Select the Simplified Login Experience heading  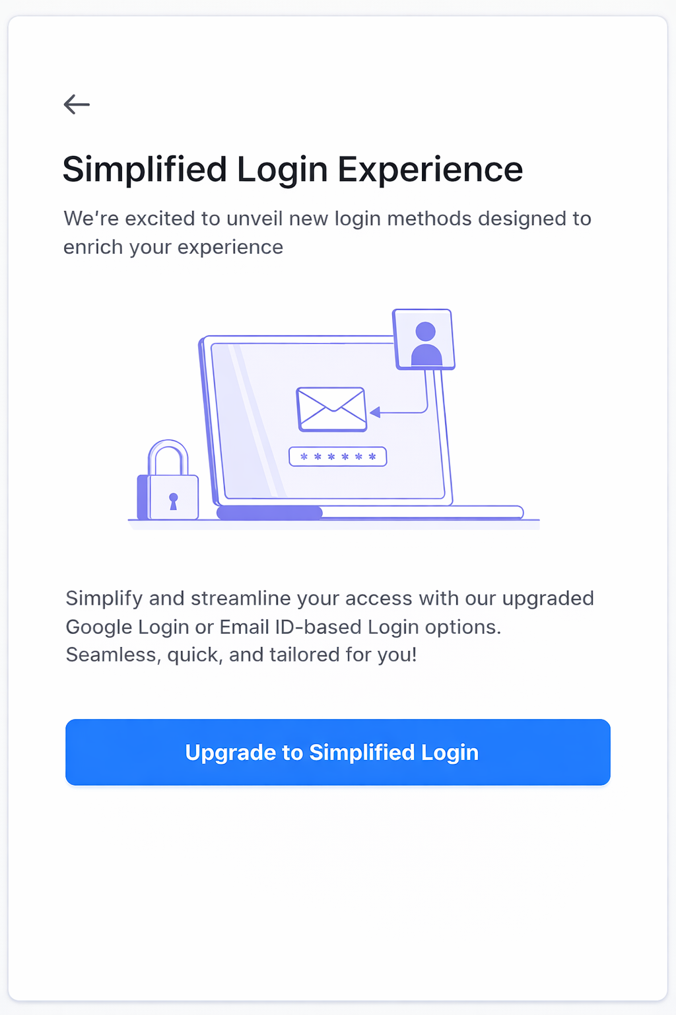point(292,169)
